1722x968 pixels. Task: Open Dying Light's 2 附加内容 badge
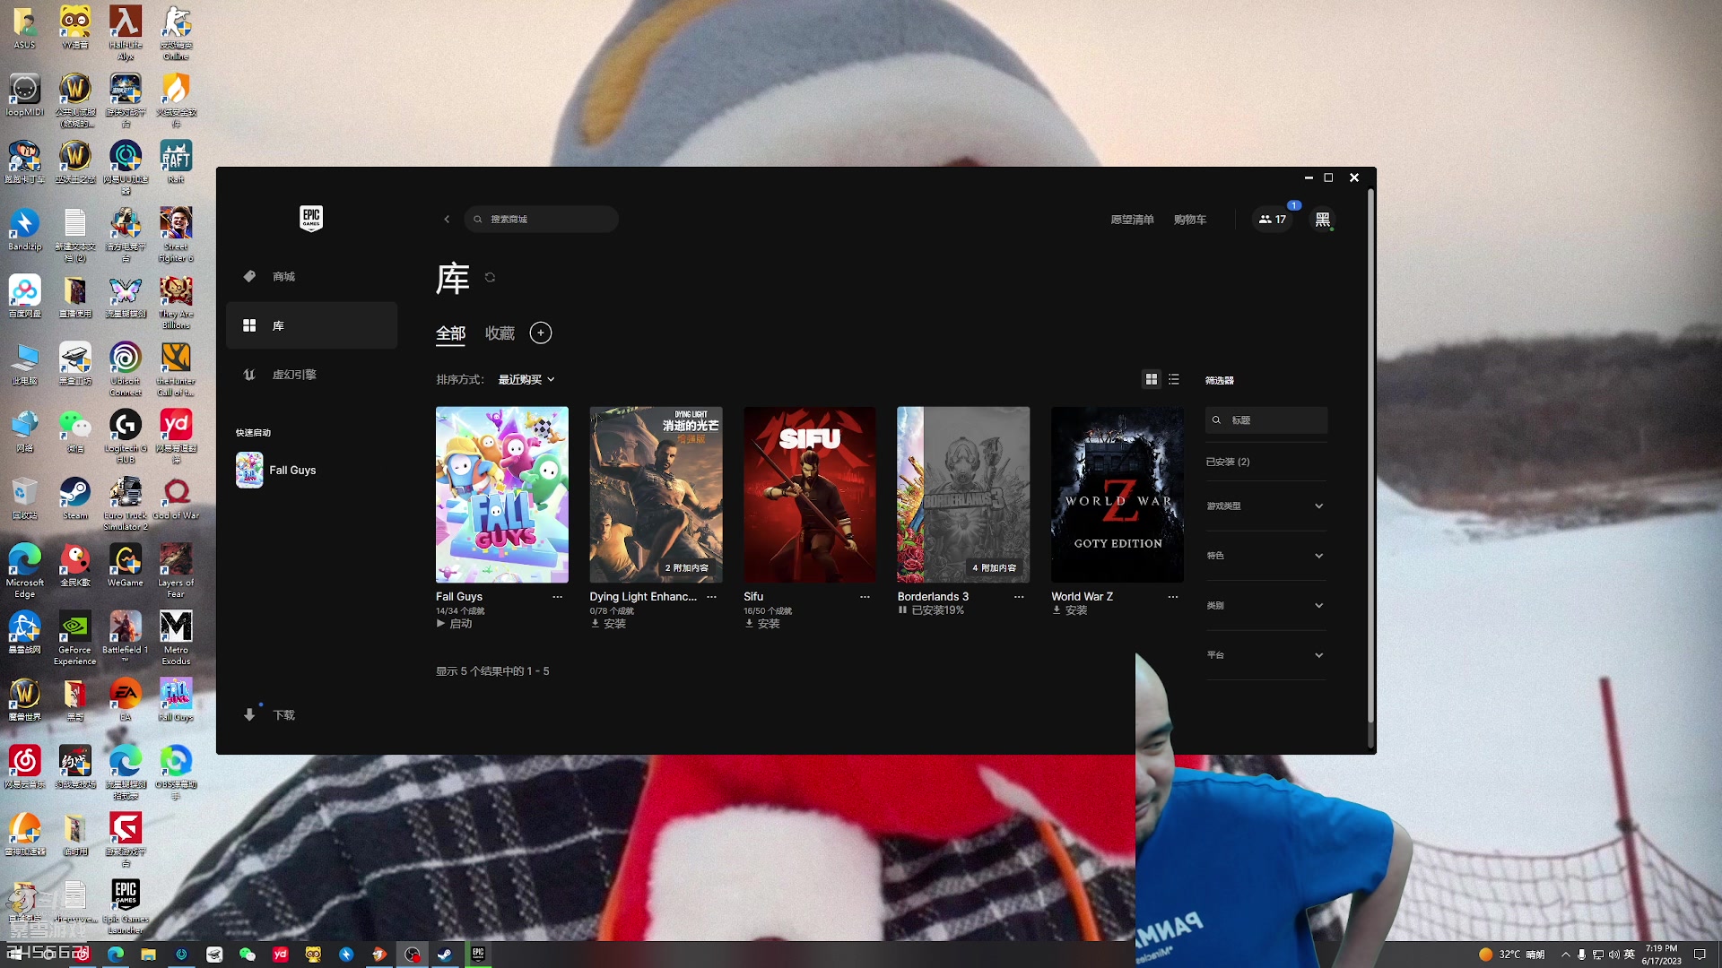(x=687, y=568)
